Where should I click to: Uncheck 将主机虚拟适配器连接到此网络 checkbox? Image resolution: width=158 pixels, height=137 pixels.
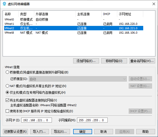click(7, 100)
